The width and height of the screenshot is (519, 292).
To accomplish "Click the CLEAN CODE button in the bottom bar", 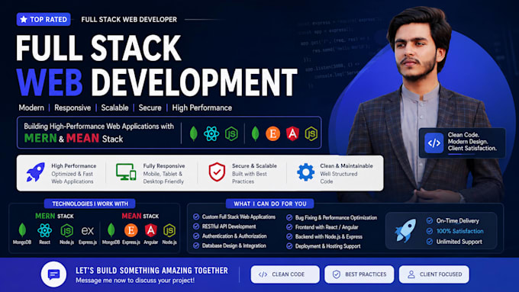I will point(285,274).
